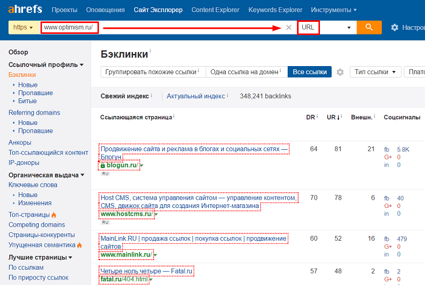This screenshot has height=285, width=425.
Task: Select Одна ссылка на домен option
Action: point(246,72)
